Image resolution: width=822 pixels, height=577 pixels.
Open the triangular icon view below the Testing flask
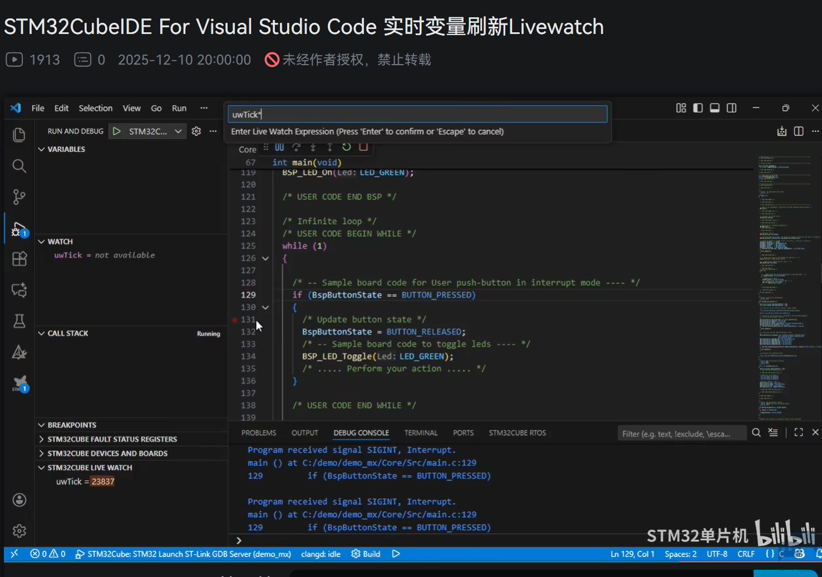click(x=19, y=352)
